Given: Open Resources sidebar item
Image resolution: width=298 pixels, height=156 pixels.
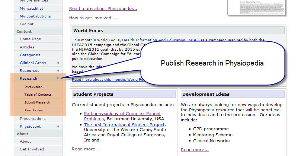Looking at the screenshot, I should pyautogui.click(x=29, y=71).
